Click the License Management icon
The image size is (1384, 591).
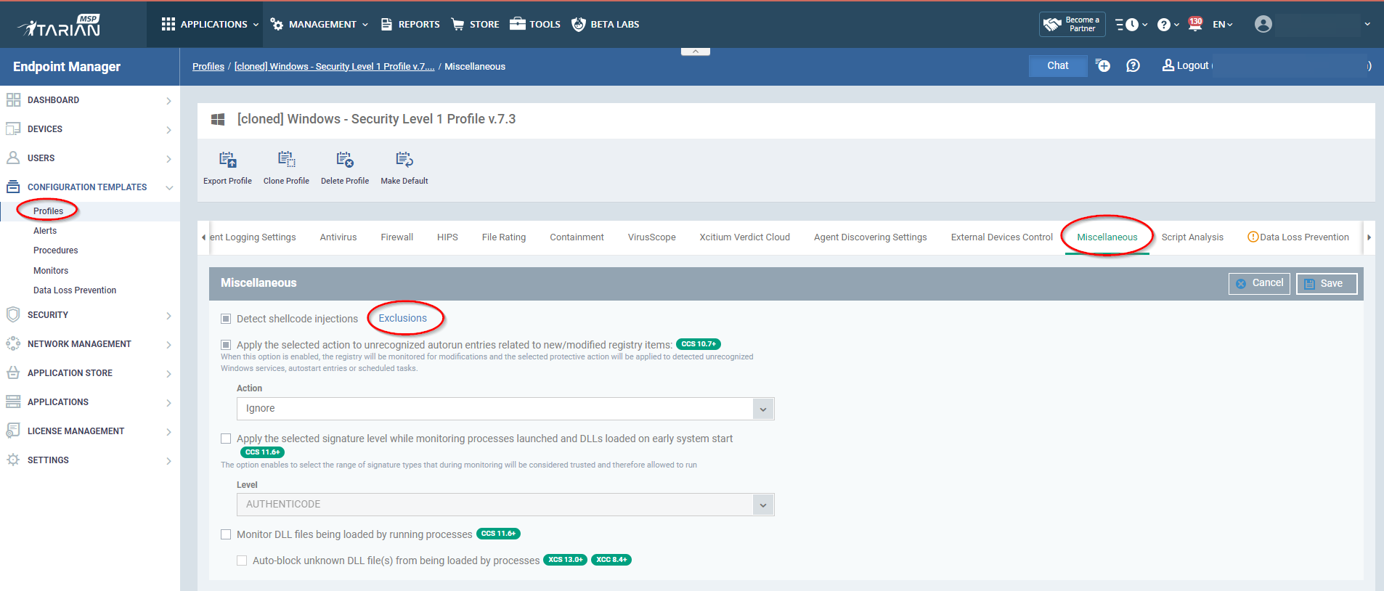pos(13,431)
